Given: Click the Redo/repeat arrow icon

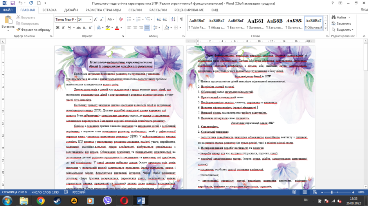Looking at the screenshot, I should (31, 3).
